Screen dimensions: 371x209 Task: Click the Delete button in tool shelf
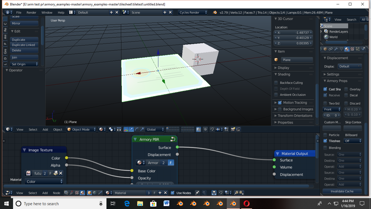[24, 50]
